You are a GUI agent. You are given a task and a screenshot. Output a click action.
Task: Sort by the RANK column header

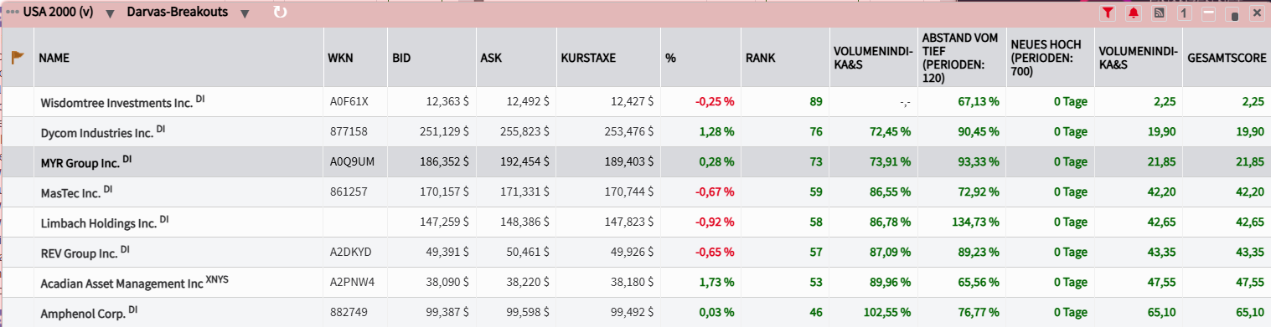760,59
